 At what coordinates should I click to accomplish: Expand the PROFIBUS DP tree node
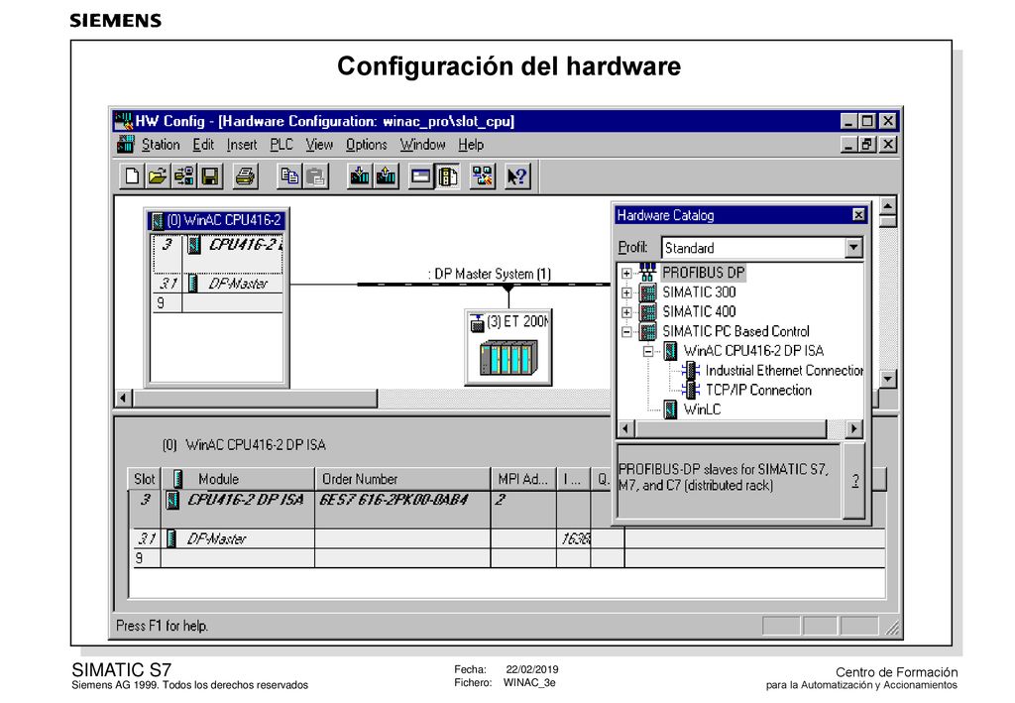[x=626, y=273]
